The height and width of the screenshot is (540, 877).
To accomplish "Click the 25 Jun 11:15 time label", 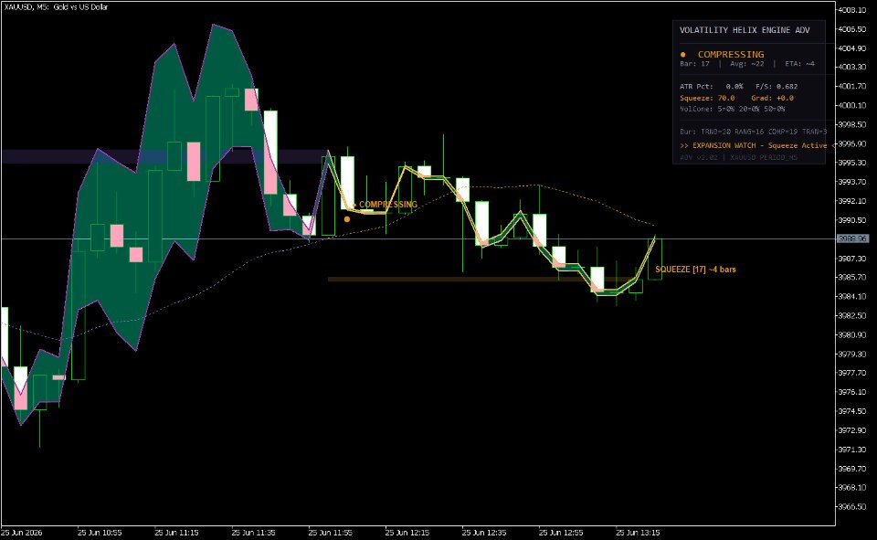I will (x=176, y=532).
